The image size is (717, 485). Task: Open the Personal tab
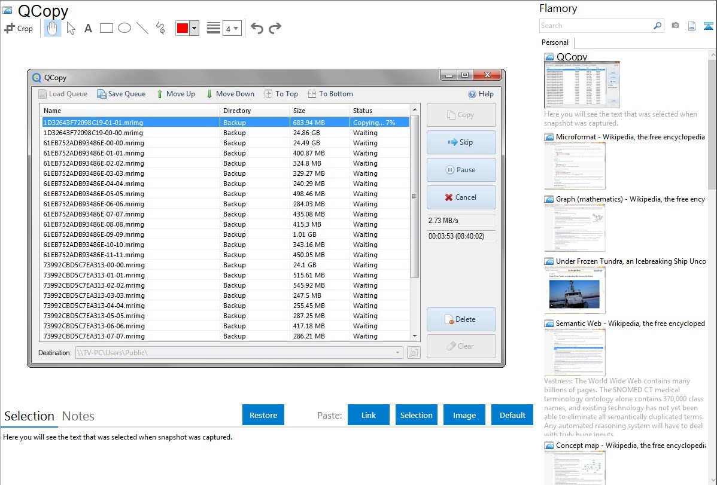555,42
